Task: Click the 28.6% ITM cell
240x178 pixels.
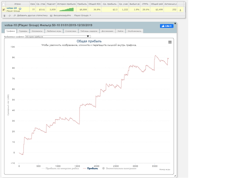Action: pyautogui.click(x=146, y=10)
